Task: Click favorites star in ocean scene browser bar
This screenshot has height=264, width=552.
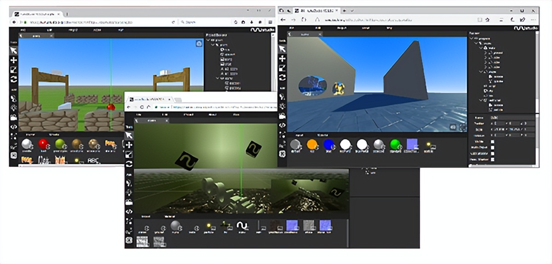Action: click(x=487, y=20)
